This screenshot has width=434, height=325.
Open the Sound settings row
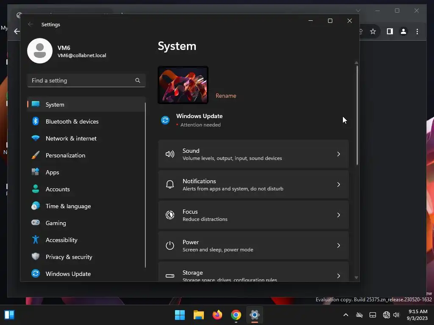click(253, 154)
